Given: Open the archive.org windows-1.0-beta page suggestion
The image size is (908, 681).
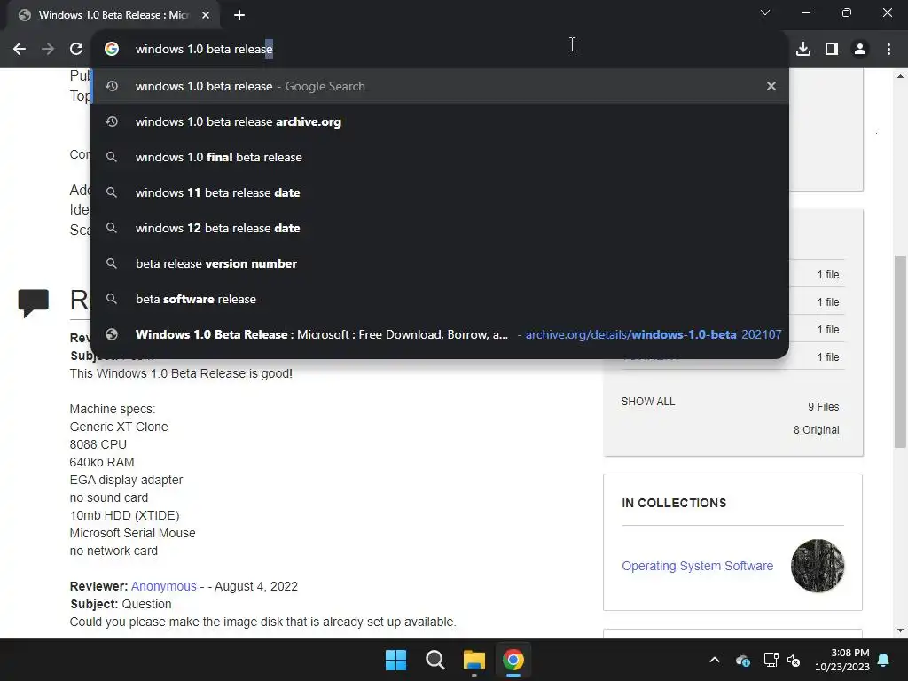Looking at the screenshot, I should 440,334.
